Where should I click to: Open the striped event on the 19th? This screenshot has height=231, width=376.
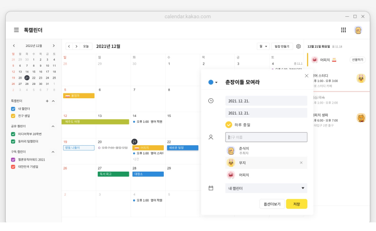pos(79,148)
